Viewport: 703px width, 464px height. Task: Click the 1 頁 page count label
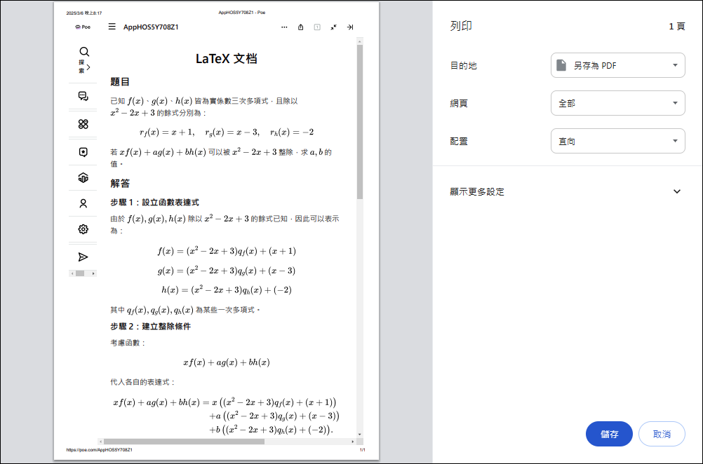pos(676,27)
